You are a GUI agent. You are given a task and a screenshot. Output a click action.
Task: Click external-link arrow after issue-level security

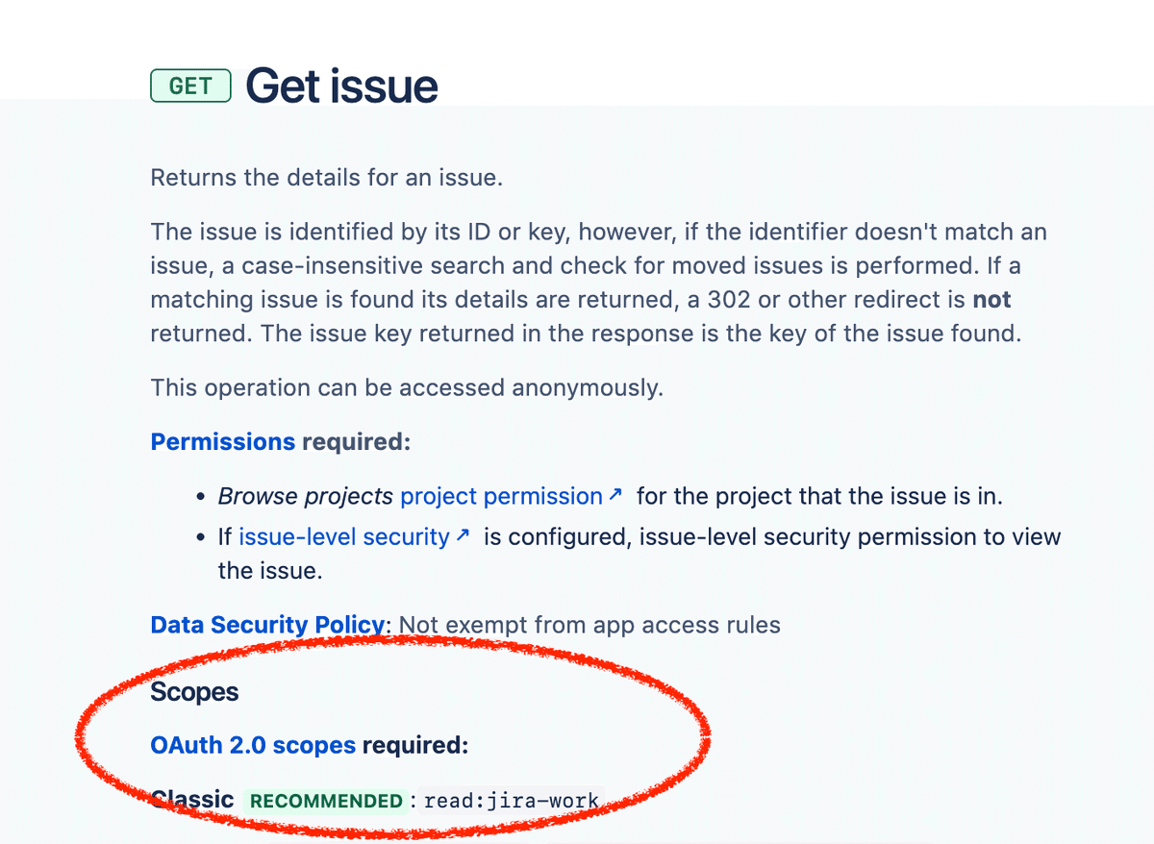point(463,535)
